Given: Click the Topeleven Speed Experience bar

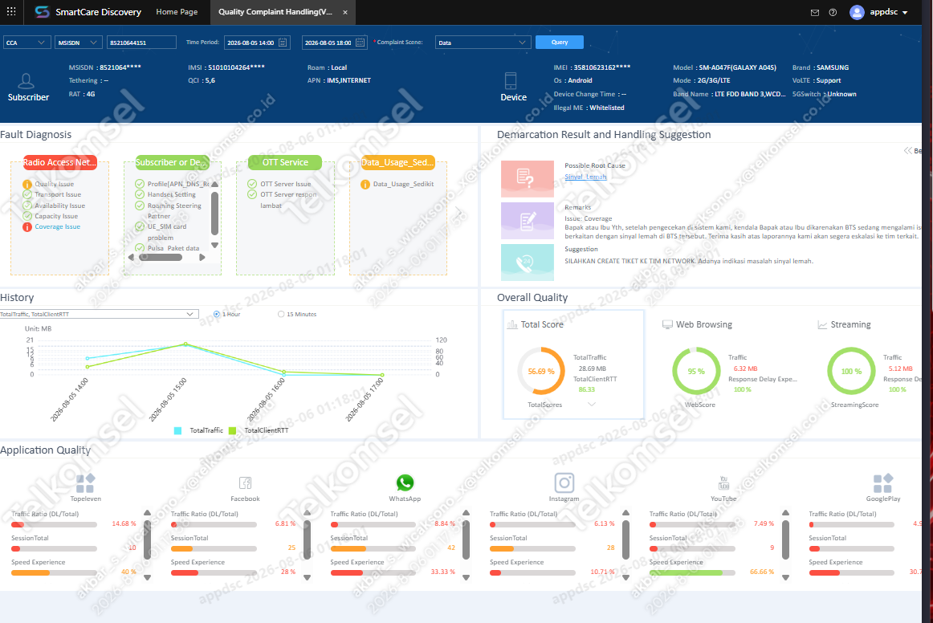Looking at the screenshot, I should coord(54,573).
